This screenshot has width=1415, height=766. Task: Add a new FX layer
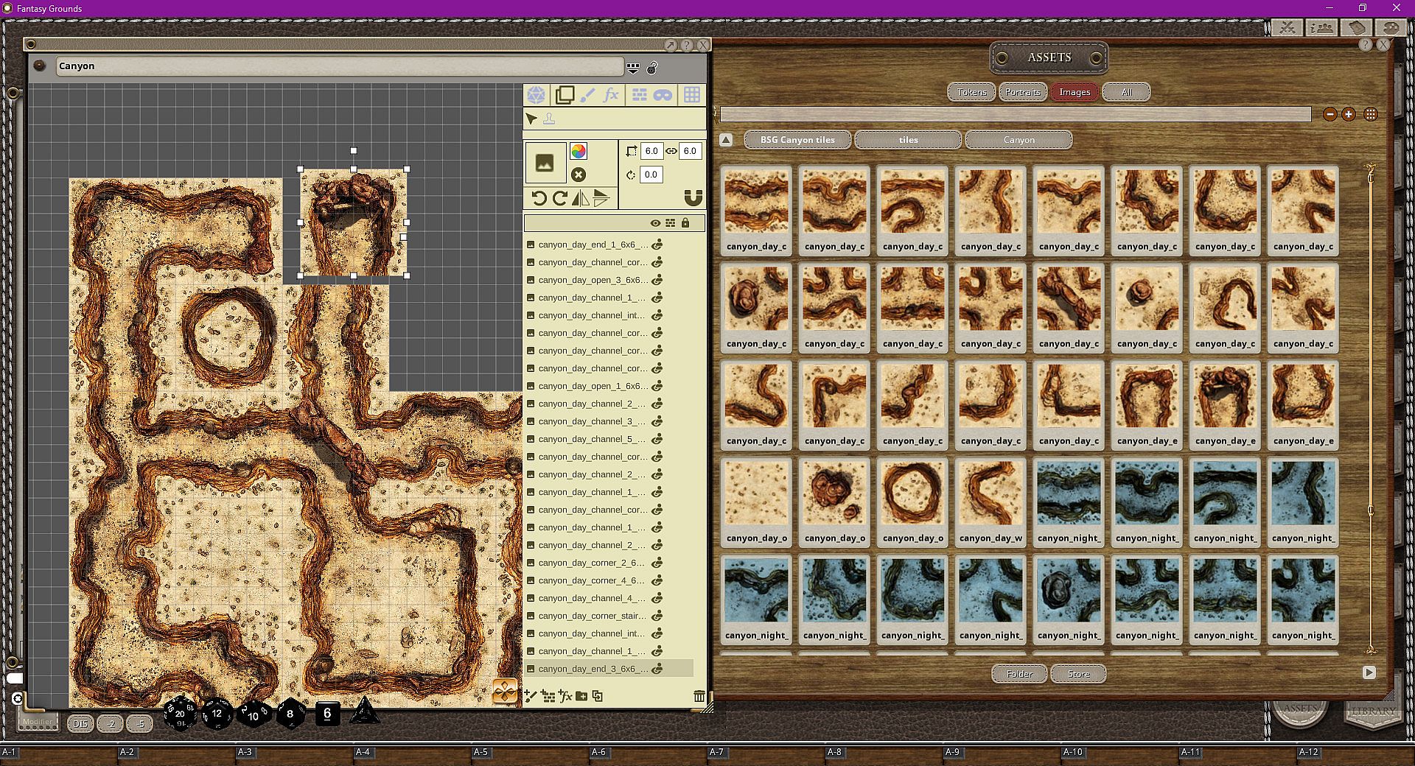tap(565, 696)
